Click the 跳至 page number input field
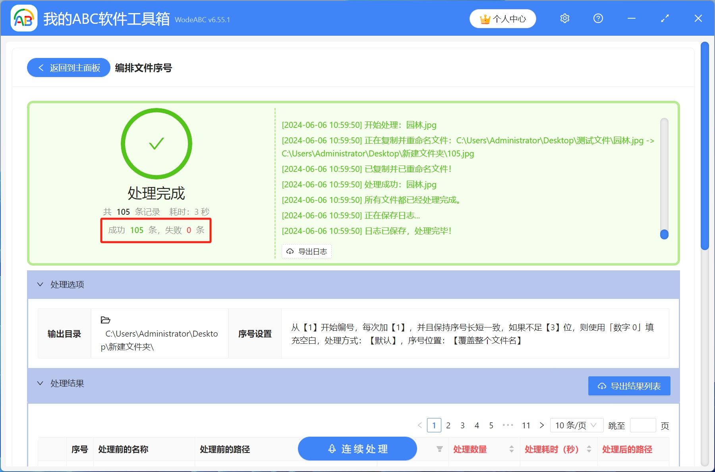The image size is (715, 472). [643, 425]
